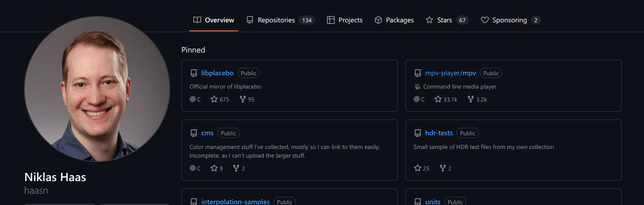Viewport: 644px width, 205px height.
Task: Click the C language dot in cms card
Action: pos(193,168)
